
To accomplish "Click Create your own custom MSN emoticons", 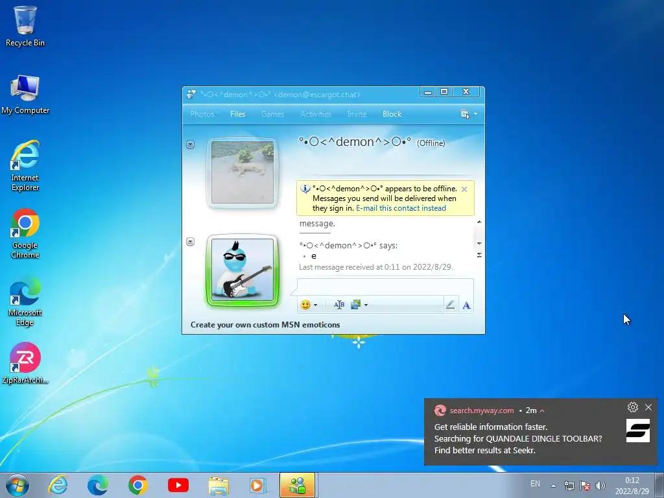I will (x=265, y=325).
